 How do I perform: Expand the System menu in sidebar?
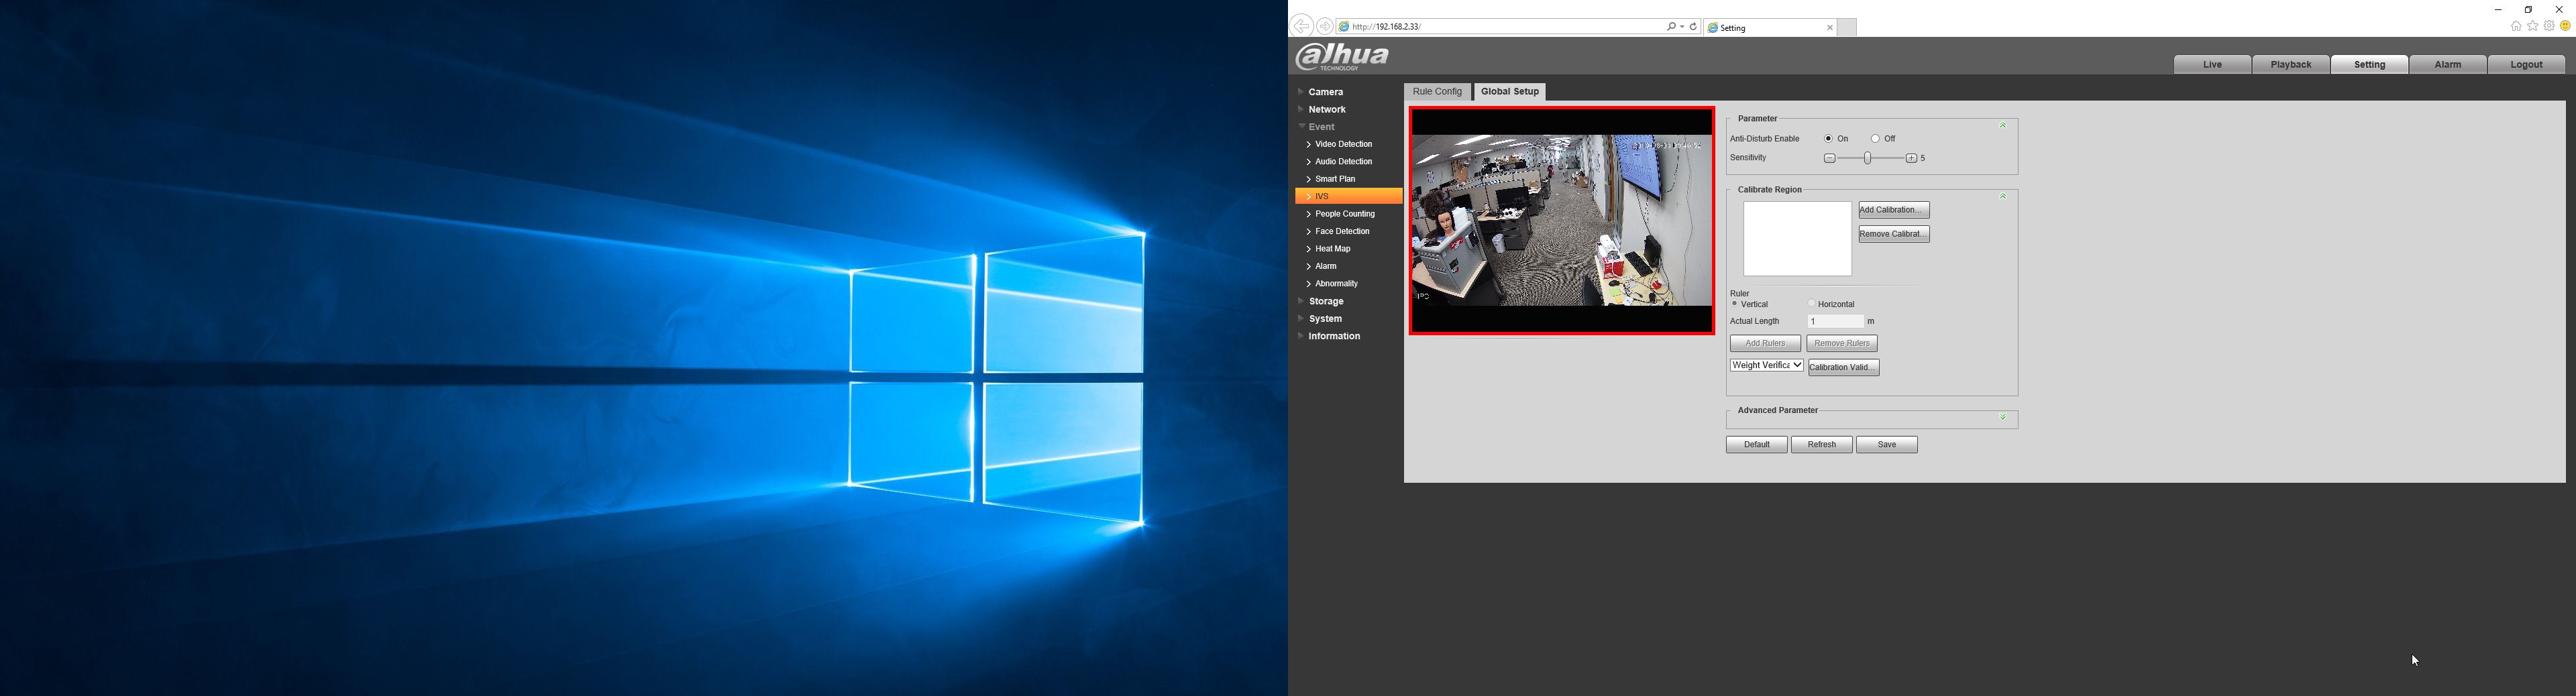click(1325, 319)
